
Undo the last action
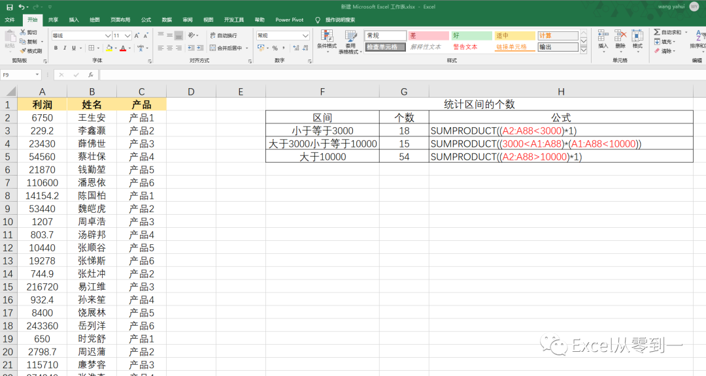(21, 7)
